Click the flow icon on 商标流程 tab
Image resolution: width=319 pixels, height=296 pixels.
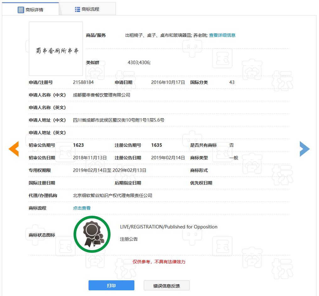(78, 9)
